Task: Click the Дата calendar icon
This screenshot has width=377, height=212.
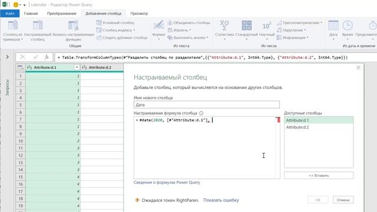Action: point(333,25)
